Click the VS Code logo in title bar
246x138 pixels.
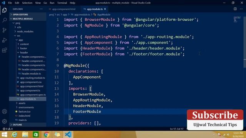pos(3,3)
